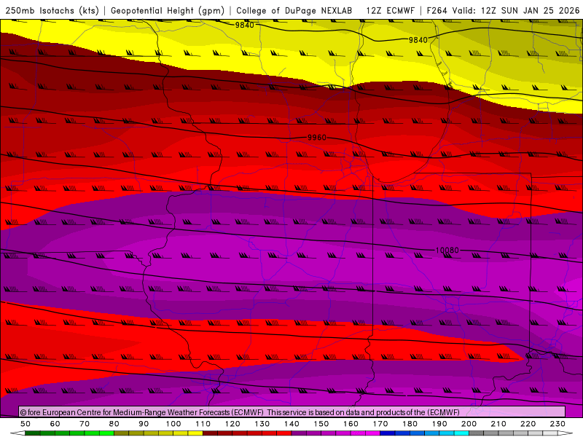
Task: Click the 150 kts color bar label
Action: coord(321,424)
